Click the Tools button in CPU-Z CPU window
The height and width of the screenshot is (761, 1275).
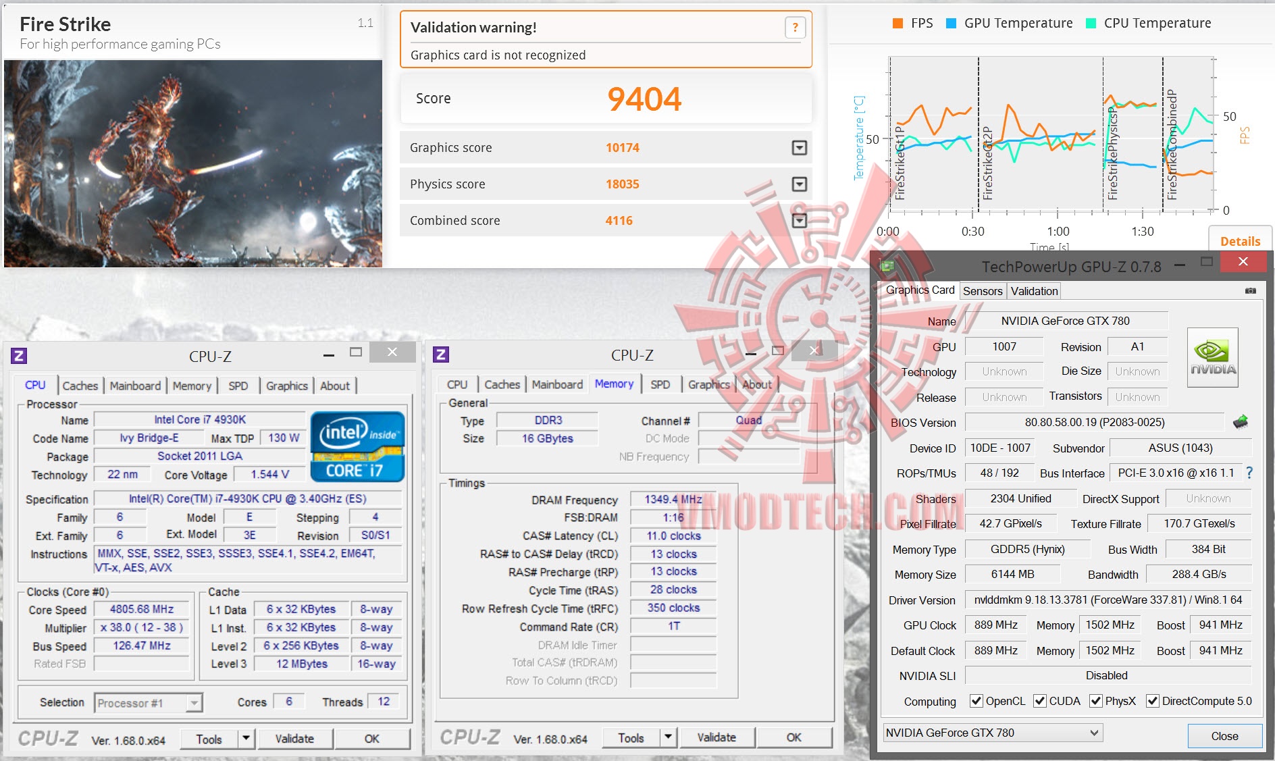pyautogui.click(x=209, y=739)
